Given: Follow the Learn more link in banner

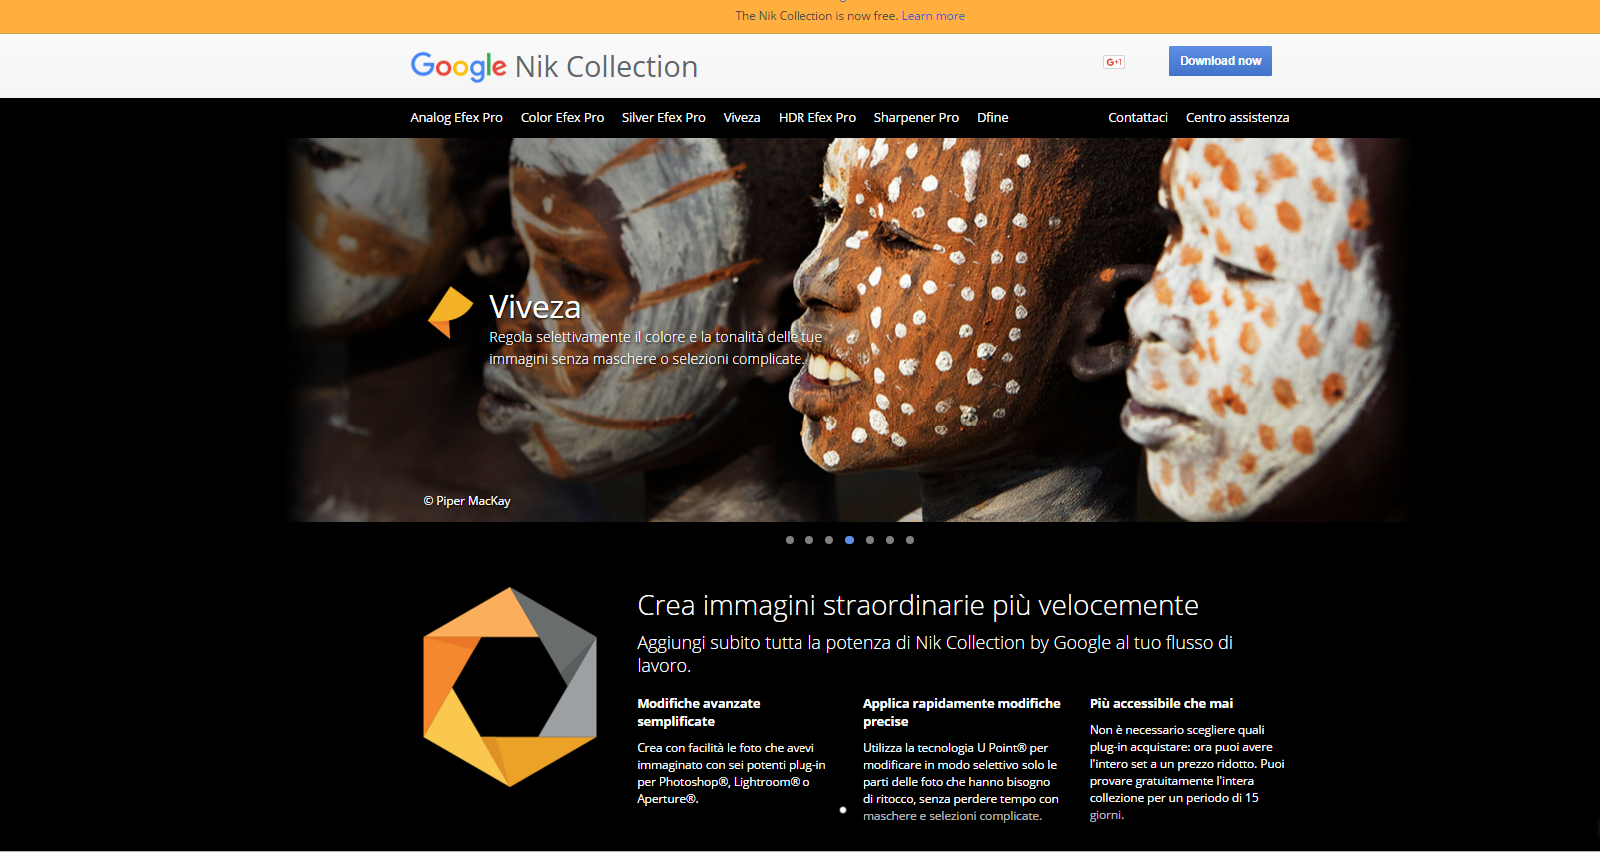Looking at the screenshot, I should point(933,16).
